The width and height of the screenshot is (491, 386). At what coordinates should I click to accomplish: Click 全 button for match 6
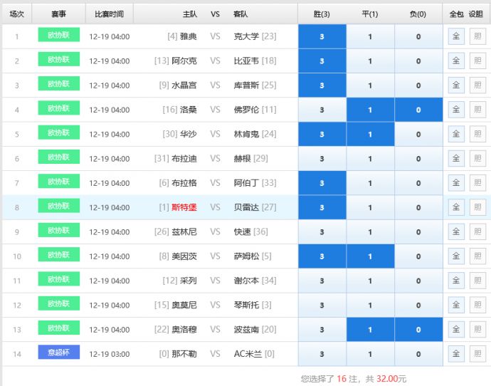456,159
